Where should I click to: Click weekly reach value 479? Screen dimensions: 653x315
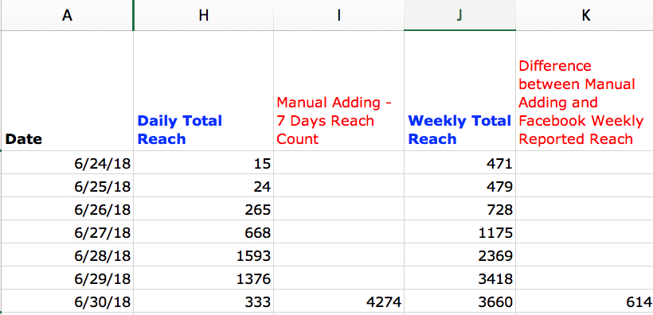click(x=459, y=185)
